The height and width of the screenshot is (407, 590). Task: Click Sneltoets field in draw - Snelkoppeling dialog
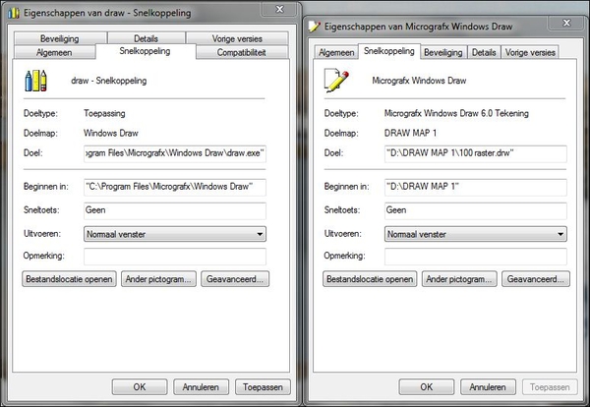[x=175, y=210]
